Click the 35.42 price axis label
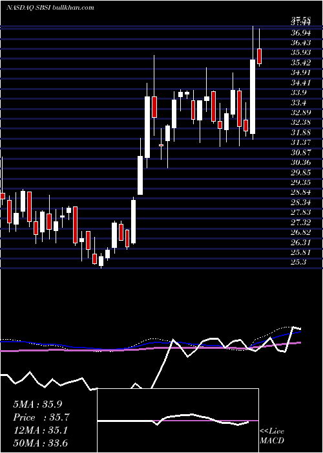This screenshot has width=323, height=453. tap(300, 62)
